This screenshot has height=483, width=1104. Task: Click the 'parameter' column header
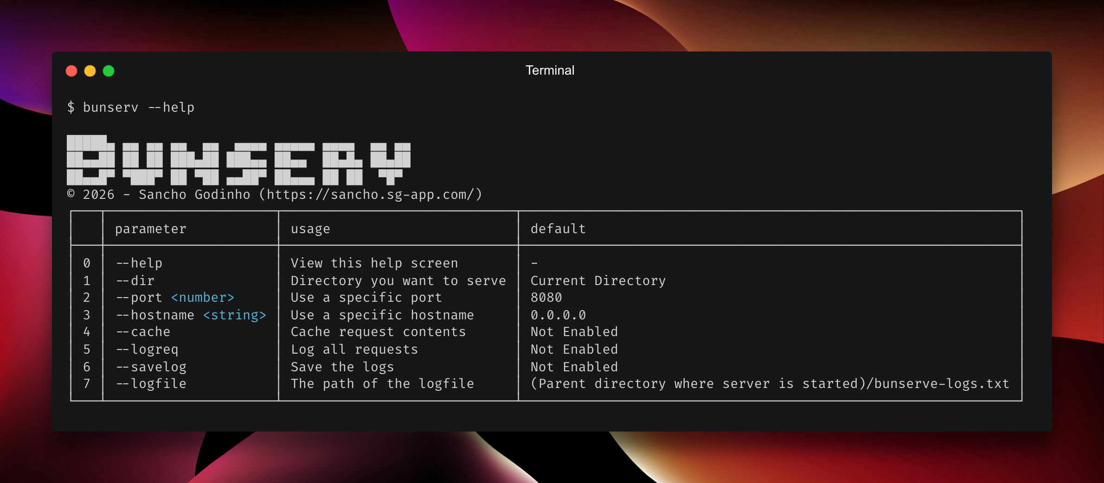[151, 229]
